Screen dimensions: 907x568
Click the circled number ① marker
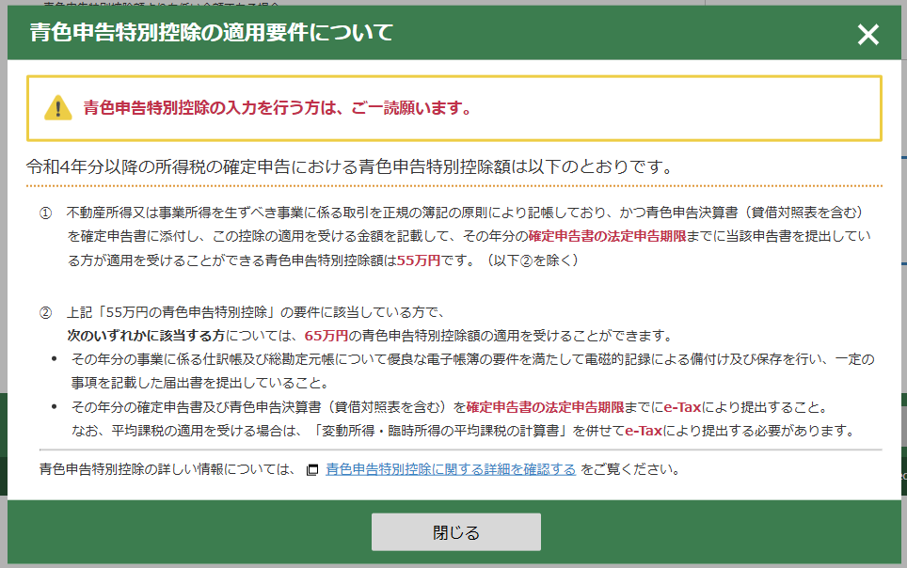click(45, 213)
